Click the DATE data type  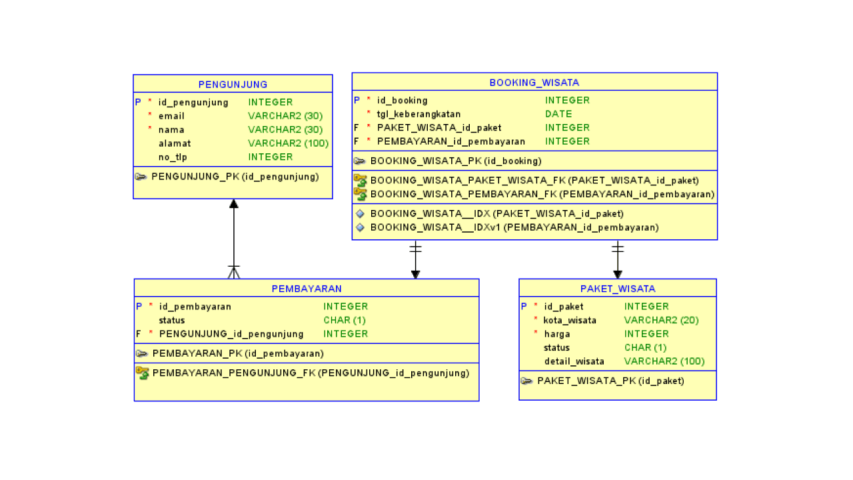(x=558, y=114)
